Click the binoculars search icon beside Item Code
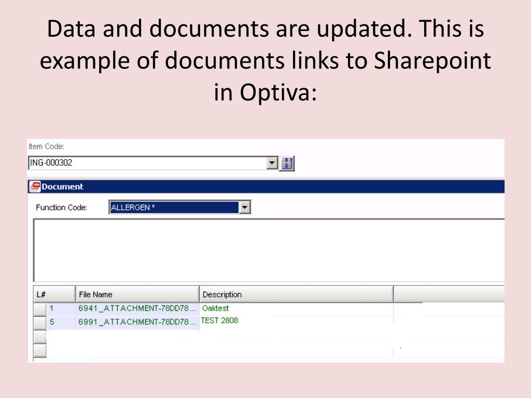Viewport: 531px width, 398px height. pyautogui.click(x=286, y=163)
